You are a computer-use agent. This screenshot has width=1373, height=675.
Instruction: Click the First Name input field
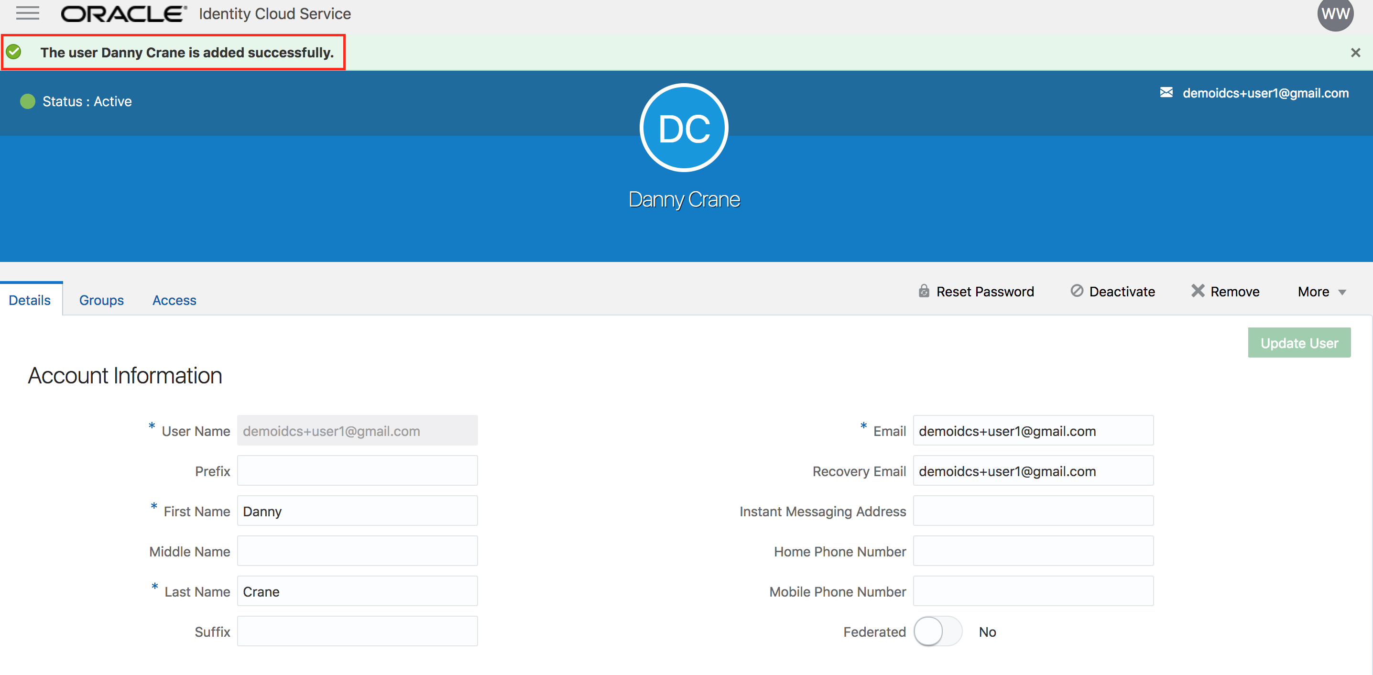(357, 511)
